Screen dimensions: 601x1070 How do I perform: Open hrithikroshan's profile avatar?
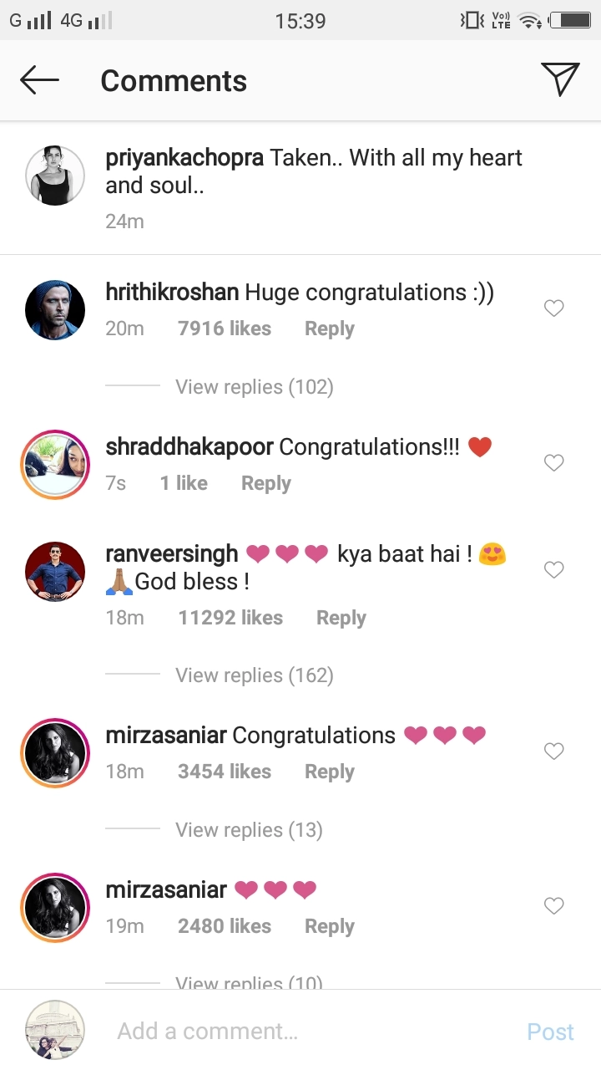pos(55,309)
